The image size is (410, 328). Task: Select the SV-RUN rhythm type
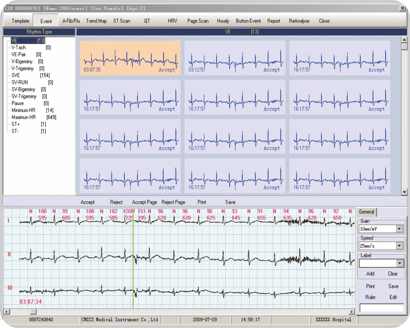click(x=32, y=82)
